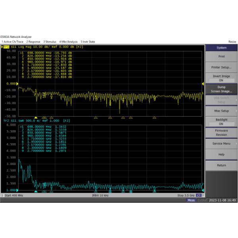The height and width of the screenshot is (238, 238).
Task: Open the Mkr/Analysis menu
Action: point(69,42)
